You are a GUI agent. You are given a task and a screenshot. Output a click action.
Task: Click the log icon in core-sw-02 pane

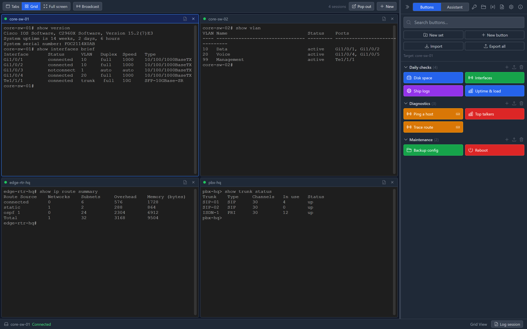tap(384, 19)
